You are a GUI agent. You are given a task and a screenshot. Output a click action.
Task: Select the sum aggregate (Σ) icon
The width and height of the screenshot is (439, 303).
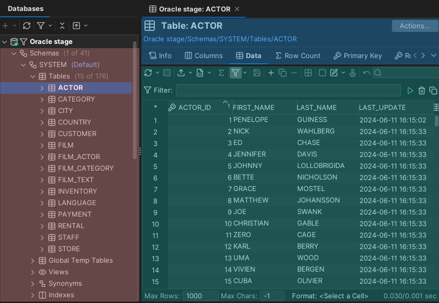coord(221,73)
